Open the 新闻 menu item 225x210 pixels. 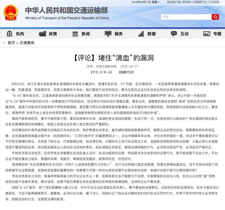[86, 34]
